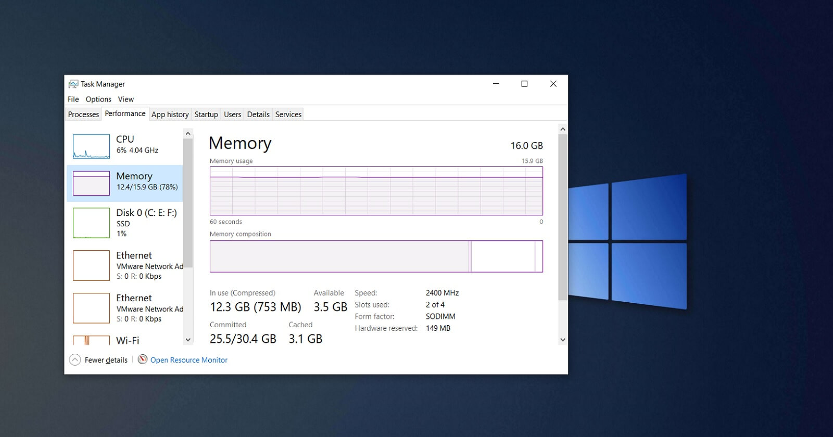The width and height of the screenshot is (833, 437).
Task: Open Disk 0 performance graph
Action: point(91,223)
